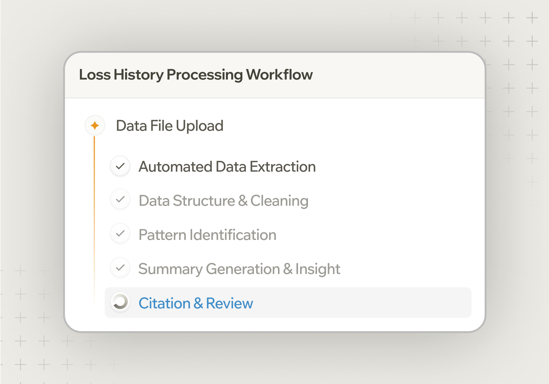Open the Data File Upload step
Screen dimensions: 549x384
tap(170, 126)
